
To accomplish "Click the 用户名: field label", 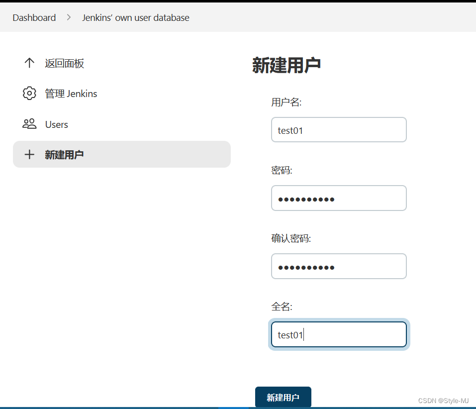I will 286,102.
